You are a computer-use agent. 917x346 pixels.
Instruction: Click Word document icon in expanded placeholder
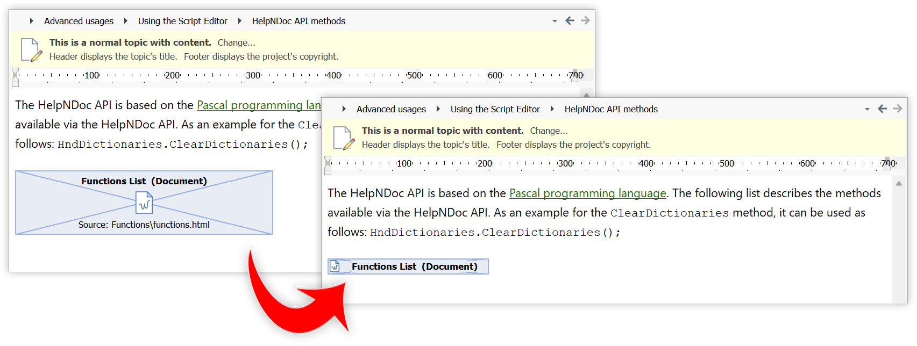click(144, 203)
